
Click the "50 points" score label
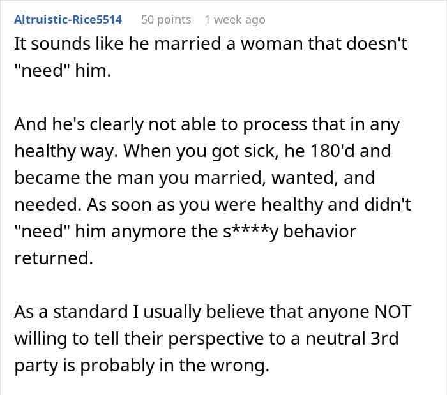[x=166, y=20]
